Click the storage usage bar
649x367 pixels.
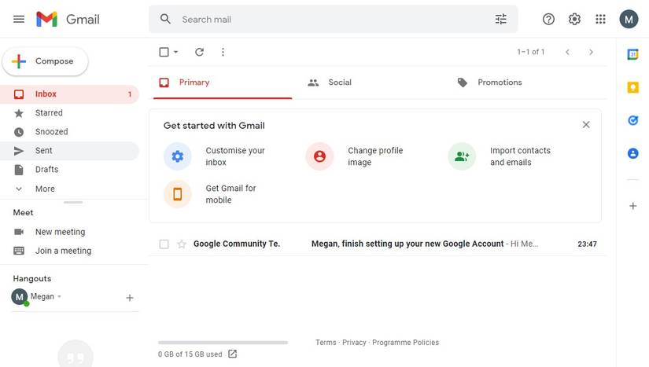click(223, 343)
